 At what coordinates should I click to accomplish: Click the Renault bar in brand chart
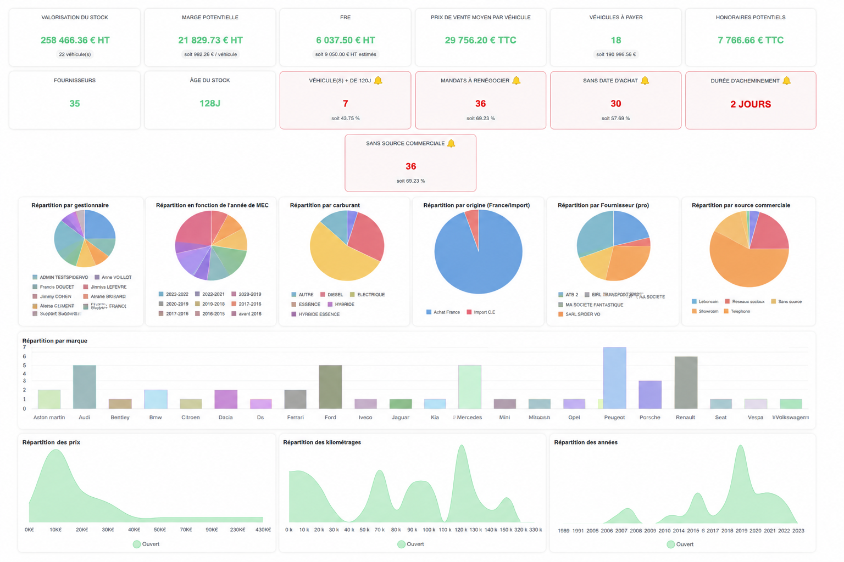[x=686, y=383]
